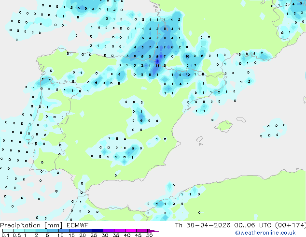Select the 25–30 mm navy legend swatch
306x237 pixels.
(x=97, y=231)
